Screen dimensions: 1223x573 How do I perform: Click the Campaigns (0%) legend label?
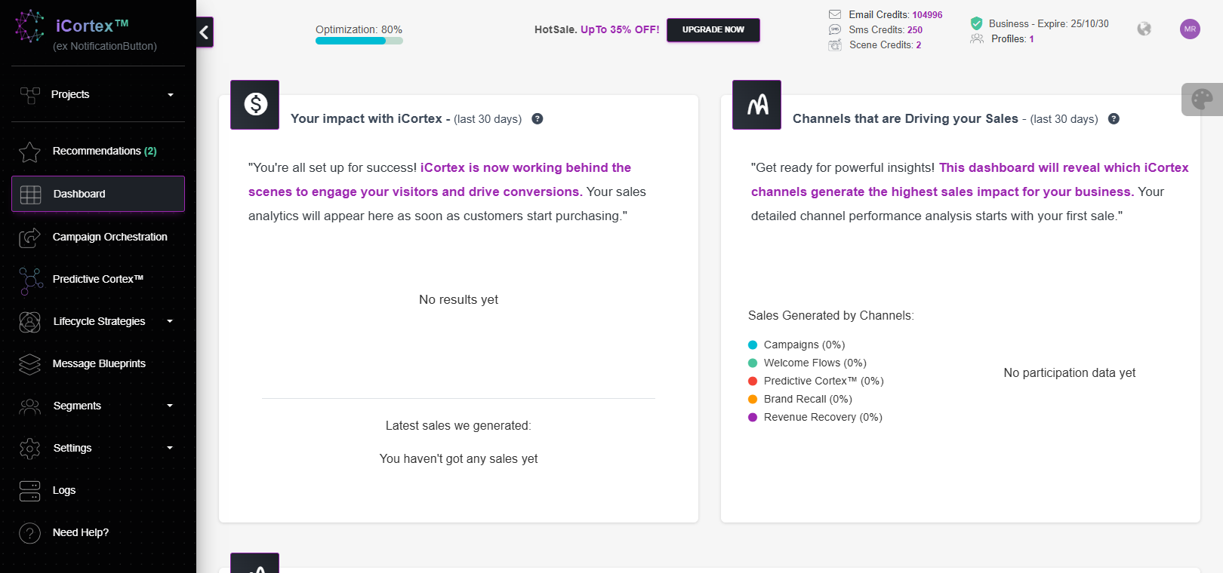point(804,345)
